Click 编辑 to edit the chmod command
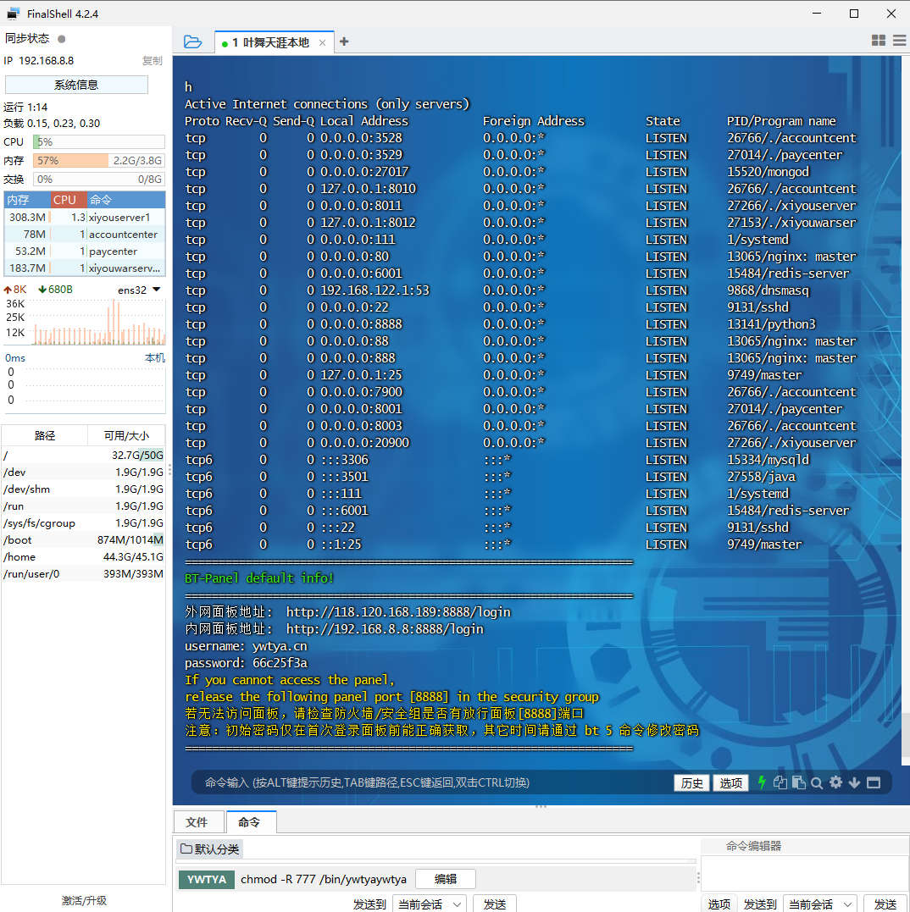Viewport: 910px width, 912px height. coord(446,879)
